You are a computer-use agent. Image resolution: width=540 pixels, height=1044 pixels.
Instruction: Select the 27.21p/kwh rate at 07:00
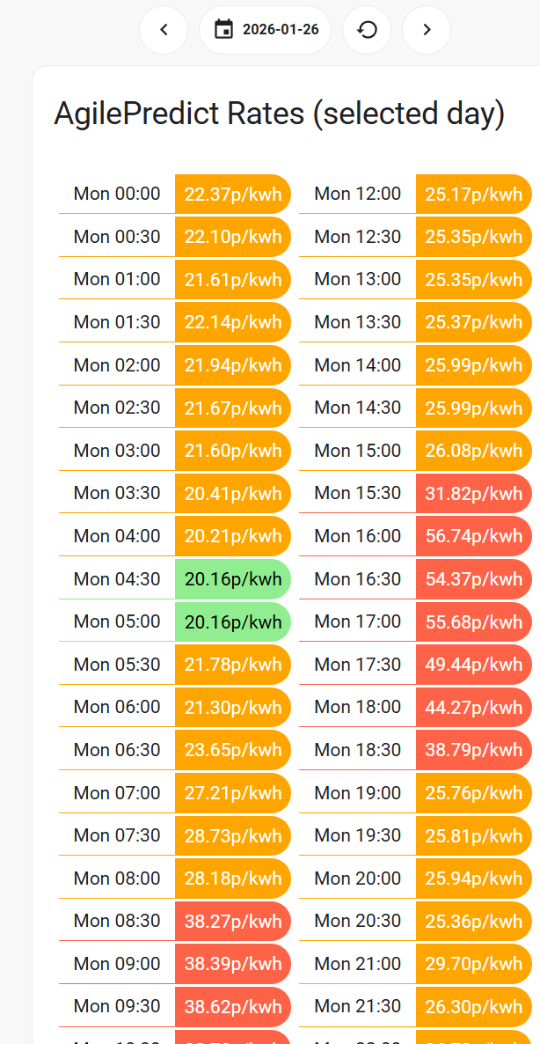click(x=233, y=793)
